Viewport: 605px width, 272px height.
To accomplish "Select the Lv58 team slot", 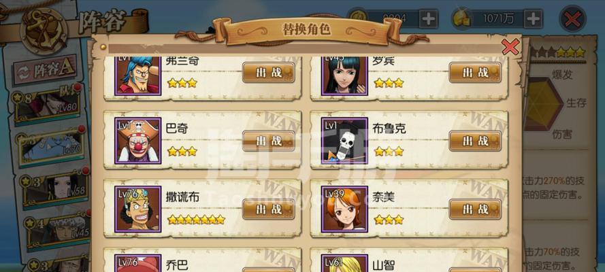I will coord(54,188).
